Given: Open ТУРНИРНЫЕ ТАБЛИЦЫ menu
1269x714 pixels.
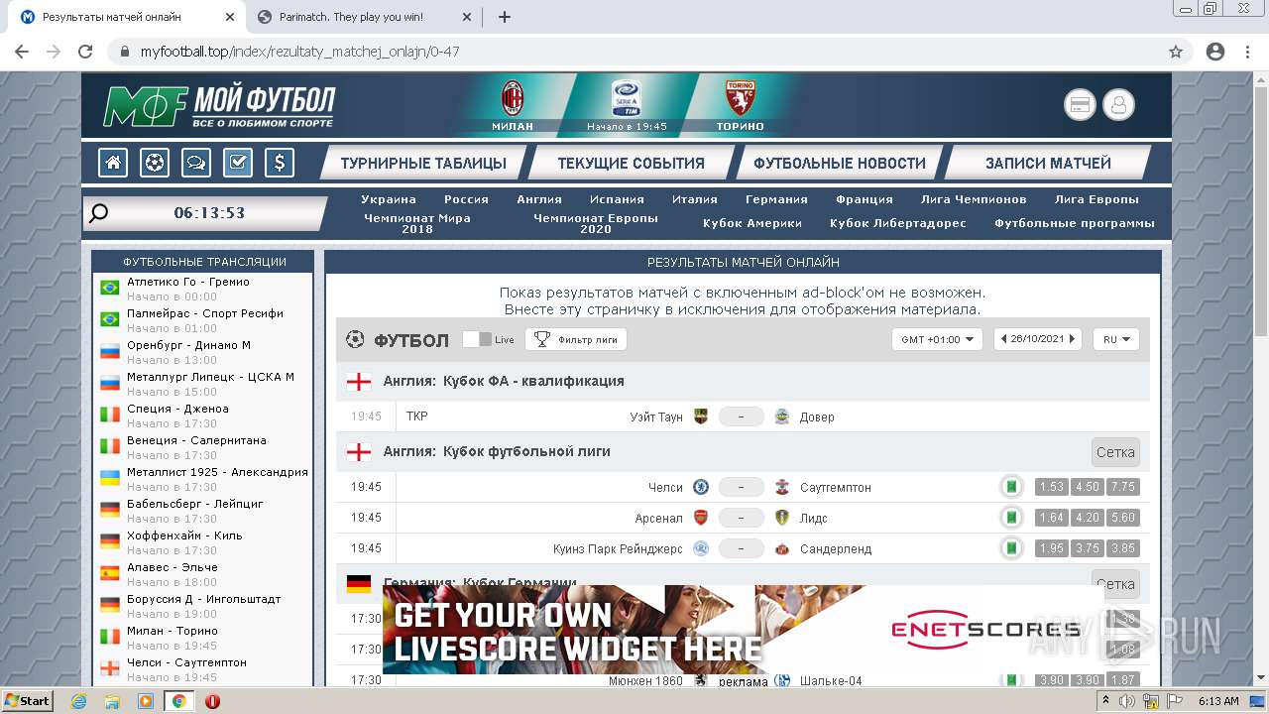Looking at the screenshot, I should click(423, 164).
